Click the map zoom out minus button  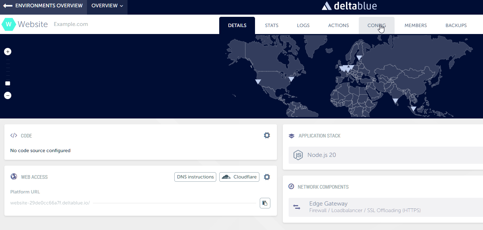(x=8, y=95)
